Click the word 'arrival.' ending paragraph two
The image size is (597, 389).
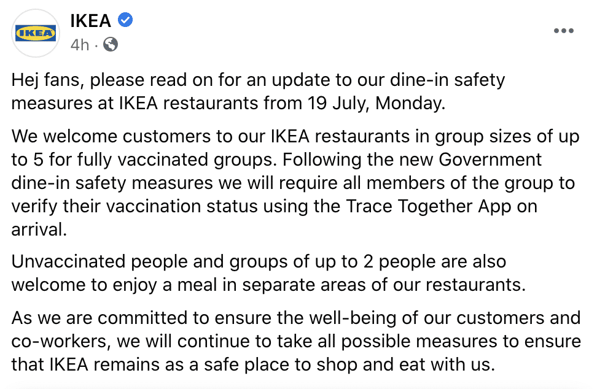click(x=39, y=229)
